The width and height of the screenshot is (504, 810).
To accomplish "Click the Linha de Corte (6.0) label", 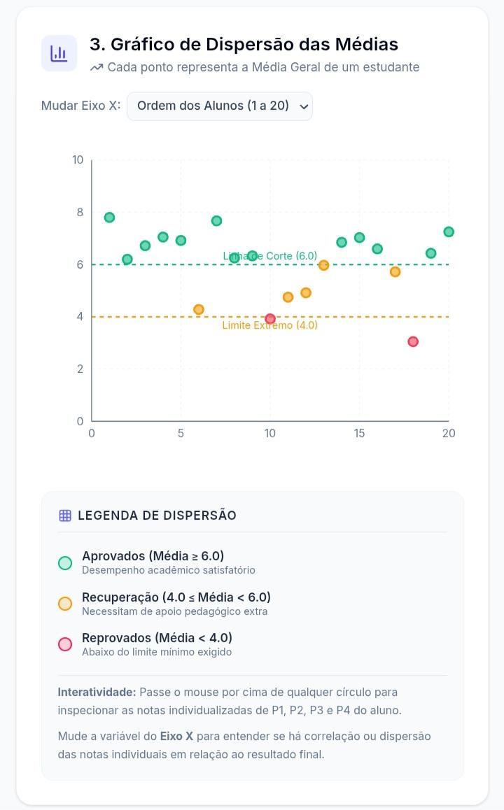I will 269,256.
